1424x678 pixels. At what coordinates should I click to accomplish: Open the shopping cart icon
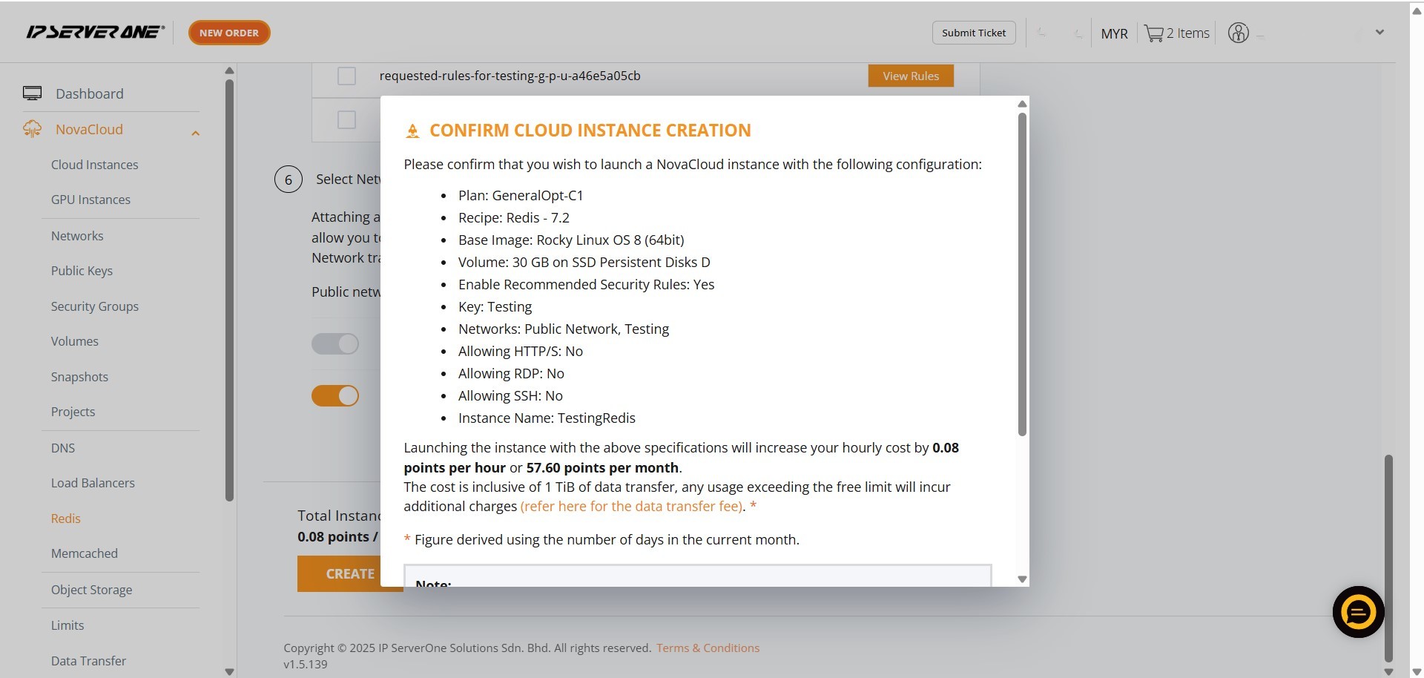pyautogui.click(x=1153, y=33)
